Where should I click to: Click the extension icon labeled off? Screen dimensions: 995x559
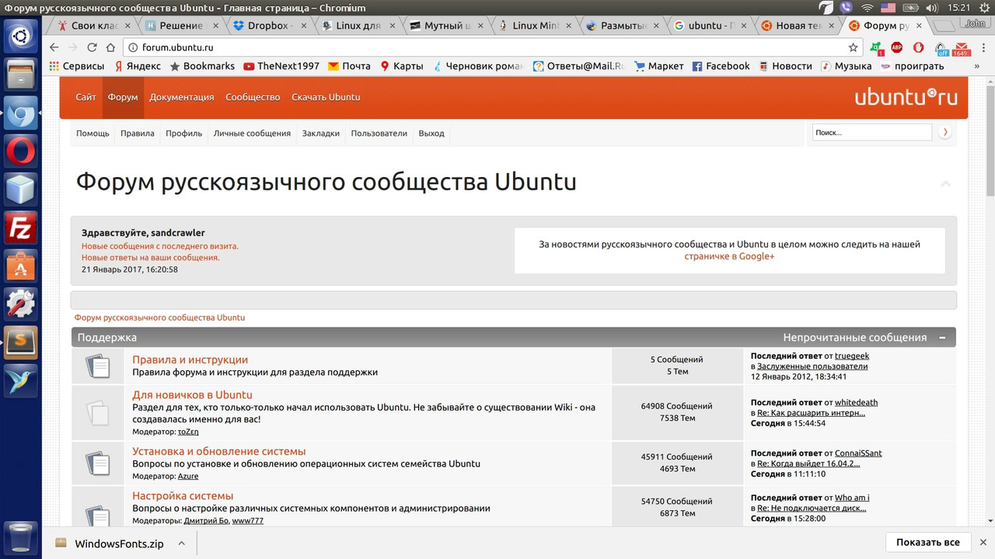tap(941, 48)
